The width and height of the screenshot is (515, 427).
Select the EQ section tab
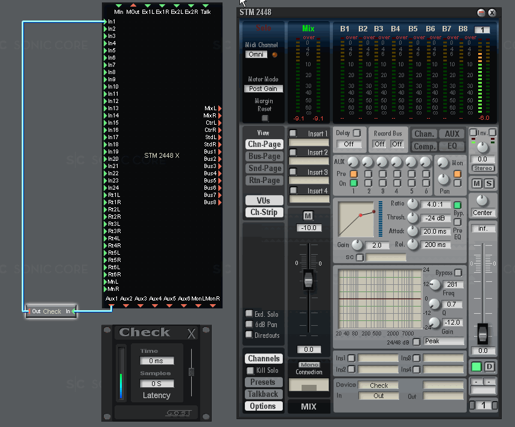(x=452, y=146)
